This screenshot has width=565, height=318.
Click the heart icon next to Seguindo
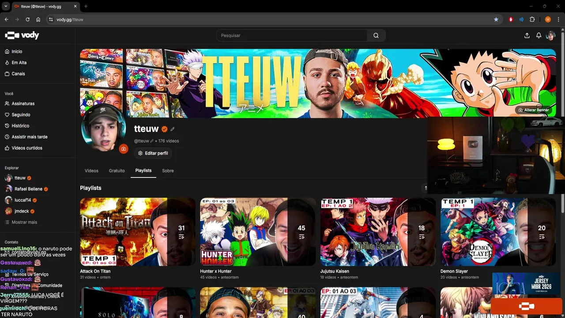point(7,114)
